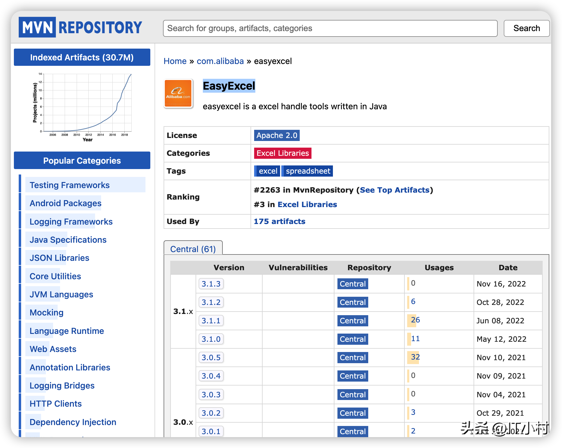Screen dimensions: 562x448
Task: Click Central repository badge for version 3.0.3
Action: 353,395
